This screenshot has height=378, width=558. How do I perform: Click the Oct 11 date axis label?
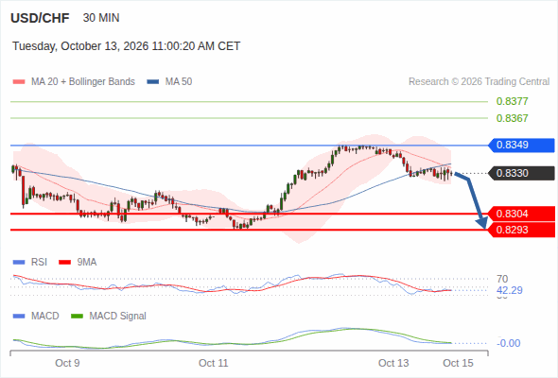point(214,363)
